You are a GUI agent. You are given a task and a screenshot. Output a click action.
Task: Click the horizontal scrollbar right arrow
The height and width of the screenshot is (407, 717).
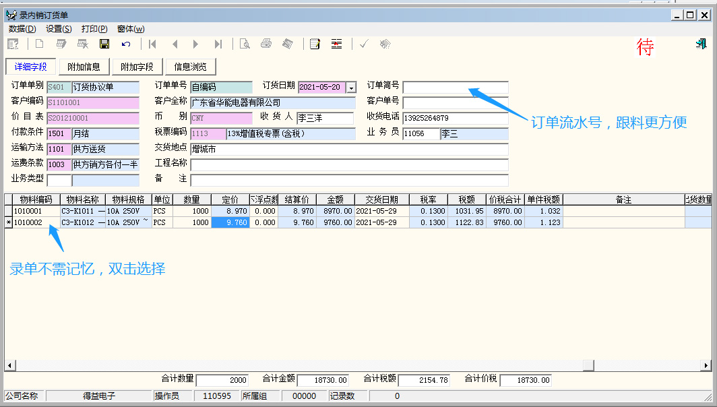tap(706, 365)
